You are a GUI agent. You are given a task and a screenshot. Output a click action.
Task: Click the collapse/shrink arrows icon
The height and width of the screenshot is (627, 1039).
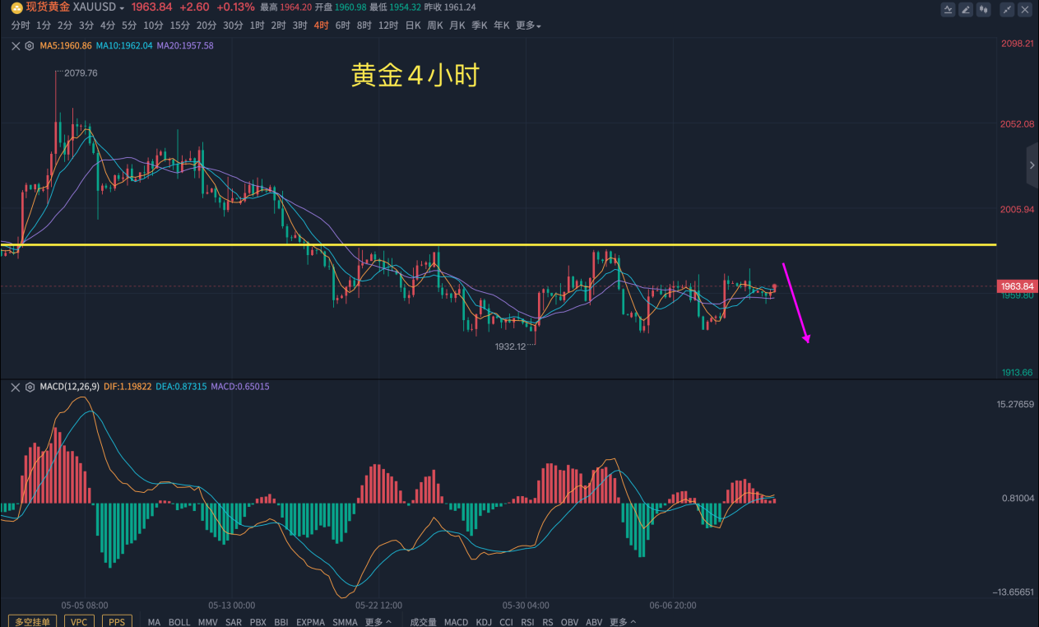point(1007,10)
